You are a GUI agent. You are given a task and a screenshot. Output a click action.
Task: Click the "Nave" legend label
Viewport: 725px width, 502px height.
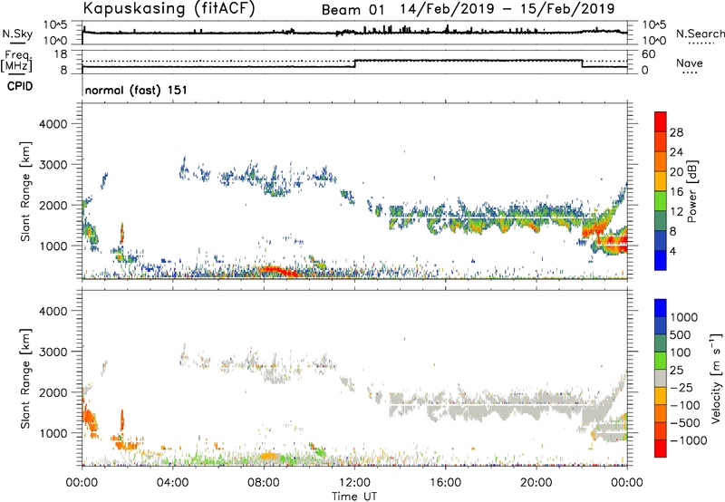click(690, 63)
